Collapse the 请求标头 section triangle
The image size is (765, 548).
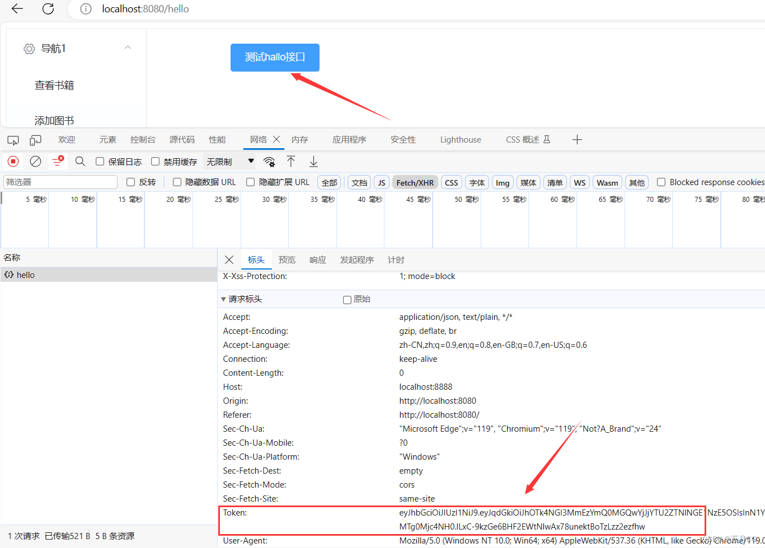click(224, 299)
